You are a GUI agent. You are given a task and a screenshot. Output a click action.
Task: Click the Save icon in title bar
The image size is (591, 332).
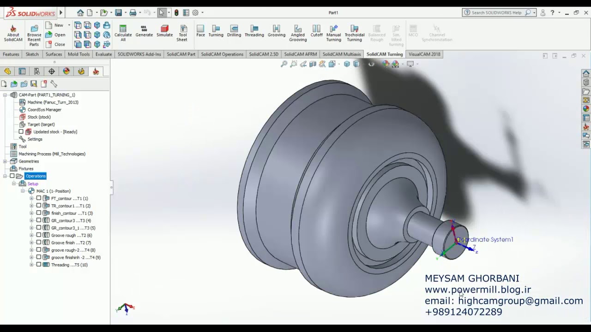point(119,13)
